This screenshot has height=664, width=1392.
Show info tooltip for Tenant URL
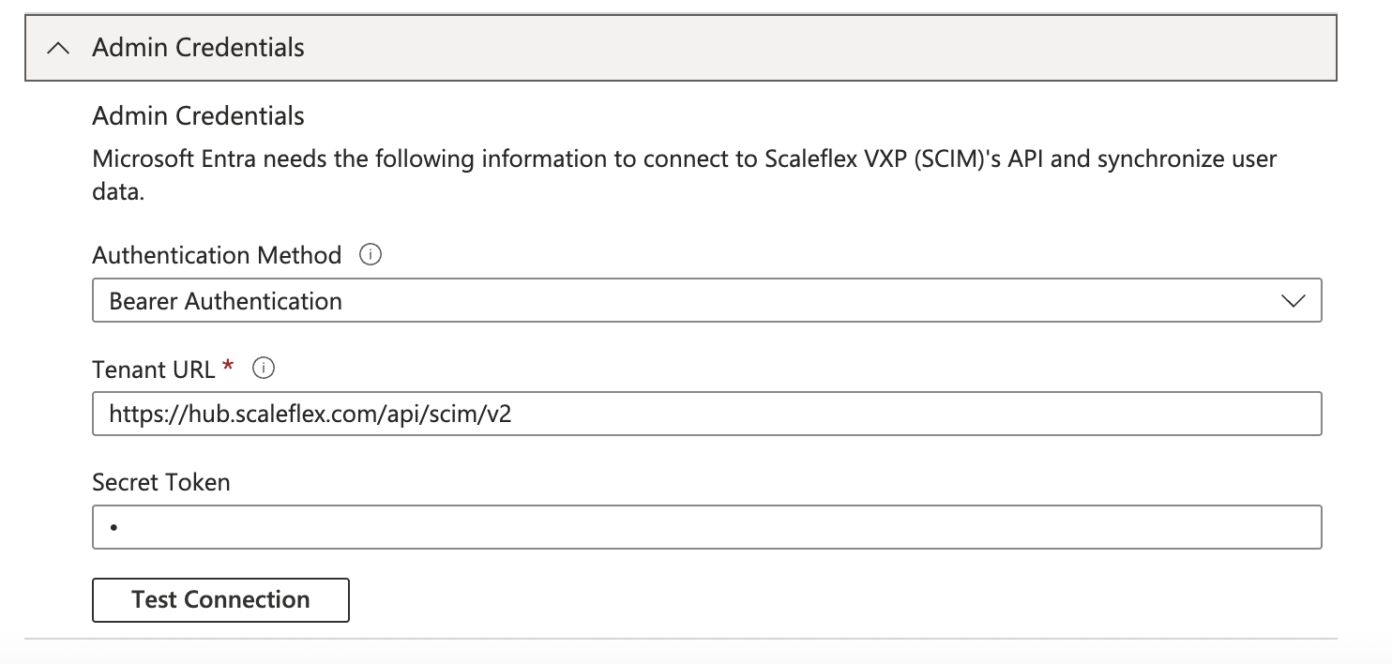click(x=265, y=370)
